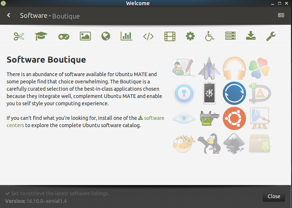
Task: Click the version text '16.10.0~xenial1.4'
Action: tap(47, 201)
